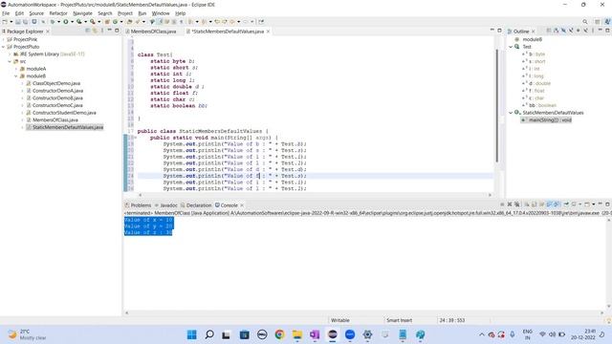Switch to the Problems tab
Viewport: 612px width, 344px height.
click(x=138, y=205)
